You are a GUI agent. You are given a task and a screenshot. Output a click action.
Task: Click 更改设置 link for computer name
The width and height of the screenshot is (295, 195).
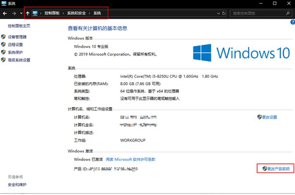270,117
